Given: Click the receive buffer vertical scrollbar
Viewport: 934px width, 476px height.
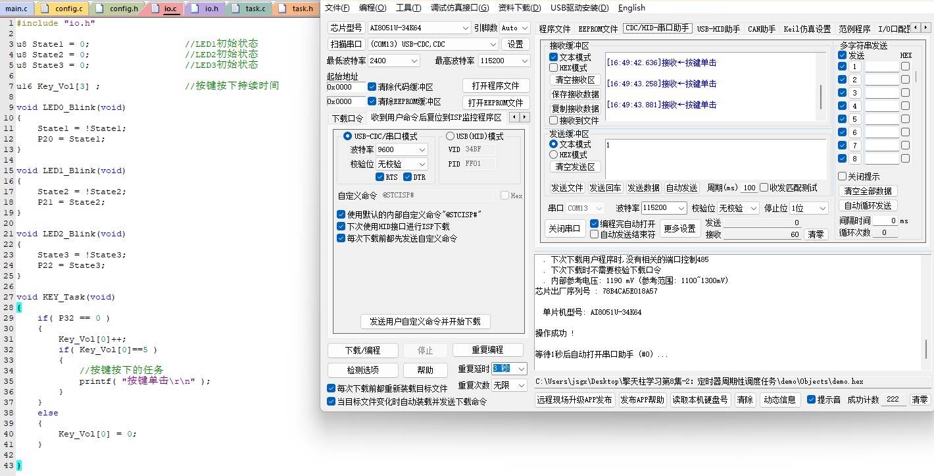Looking at the screenshot, I should point(821,97).
